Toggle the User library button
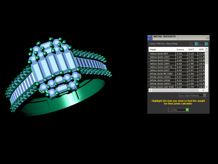 point(203,44)
